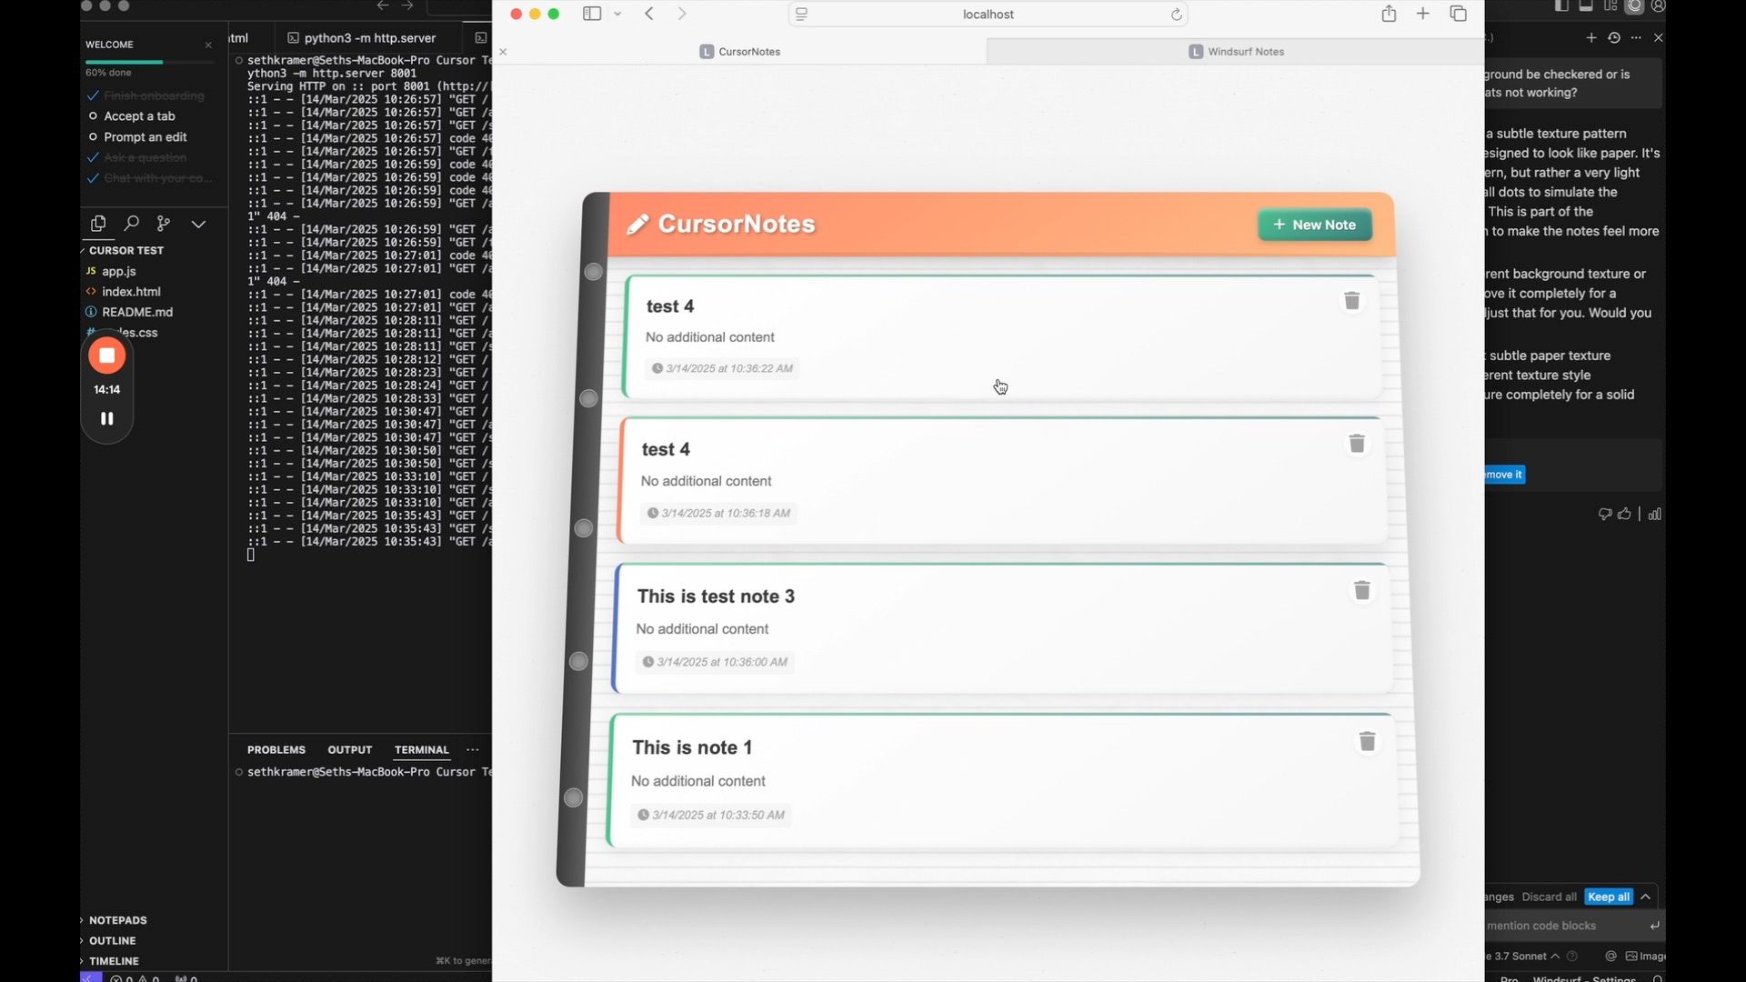Give the chat response a thumbs down

(1604, 515)
